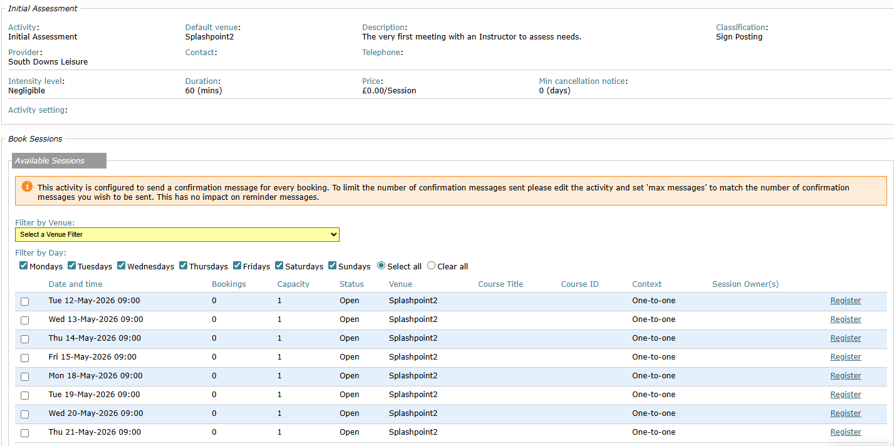Click the orange warning info icon
This screenshot has height=446, width=894.
coord(27,187)
